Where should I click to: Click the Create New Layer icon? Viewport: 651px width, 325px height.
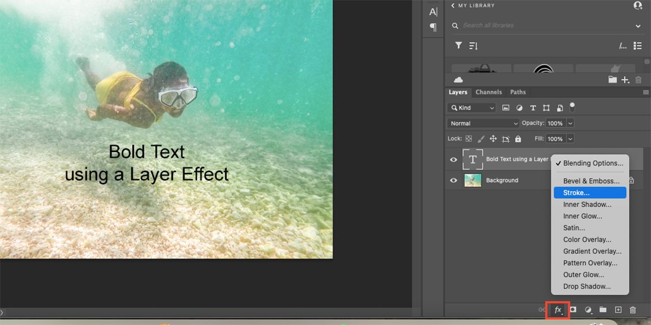[x=618, y=310]
